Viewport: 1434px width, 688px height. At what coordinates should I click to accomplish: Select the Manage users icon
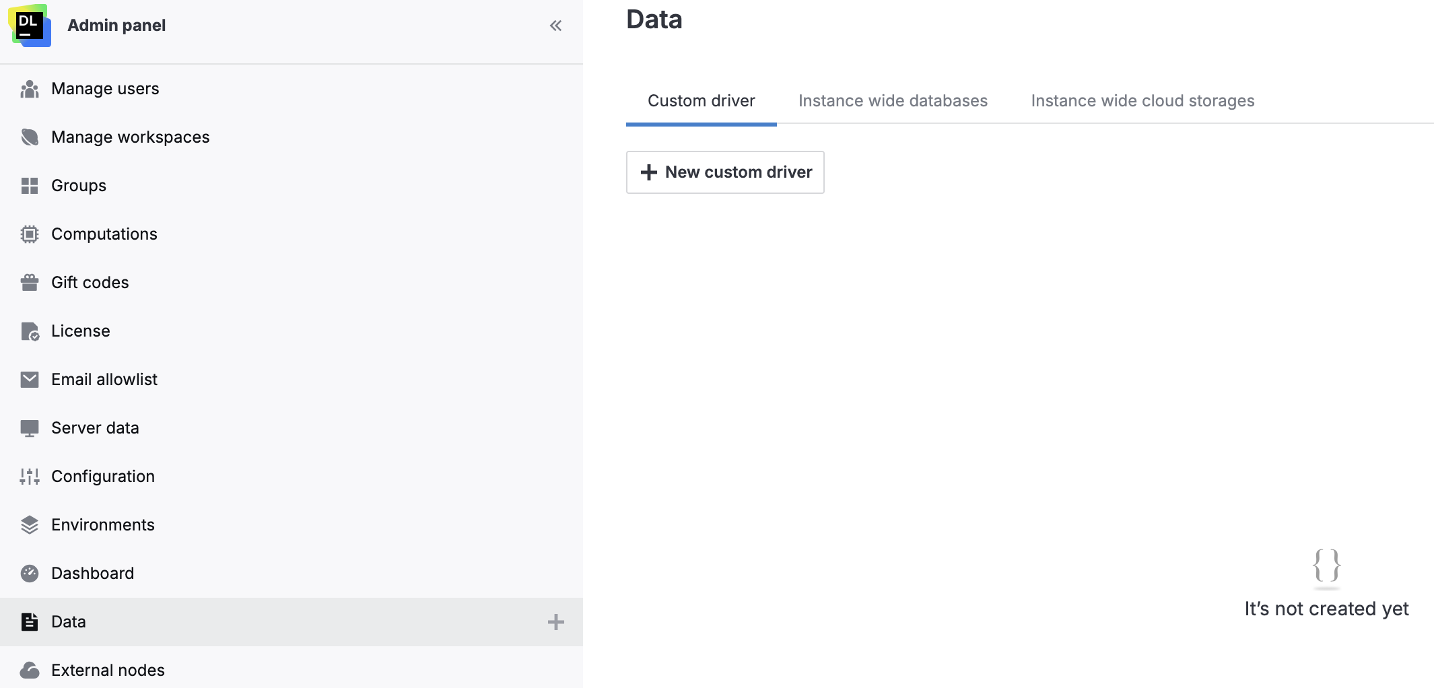30,88
